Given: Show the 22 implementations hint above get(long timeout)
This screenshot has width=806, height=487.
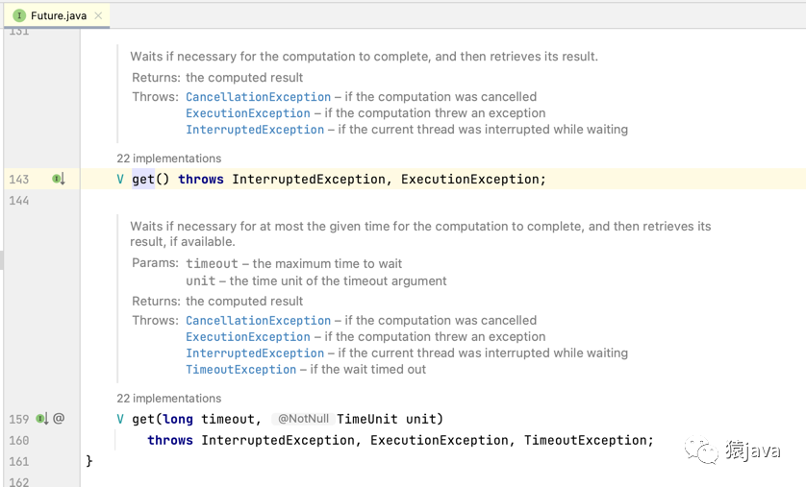Looking at the screenshot, I should (168, 399).
